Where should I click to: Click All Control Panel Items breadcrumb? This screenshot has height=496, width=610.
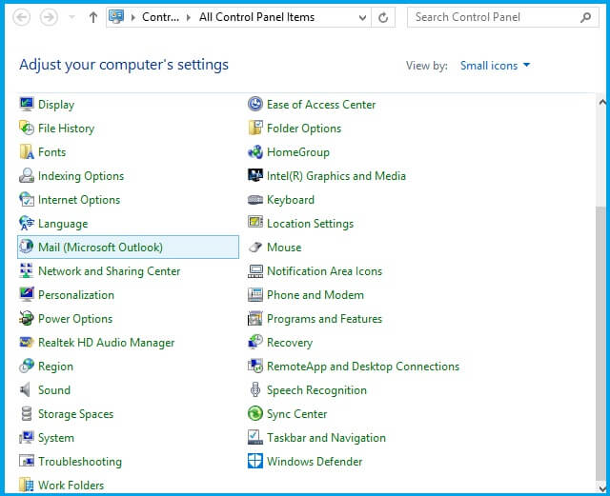pos(256,17)
